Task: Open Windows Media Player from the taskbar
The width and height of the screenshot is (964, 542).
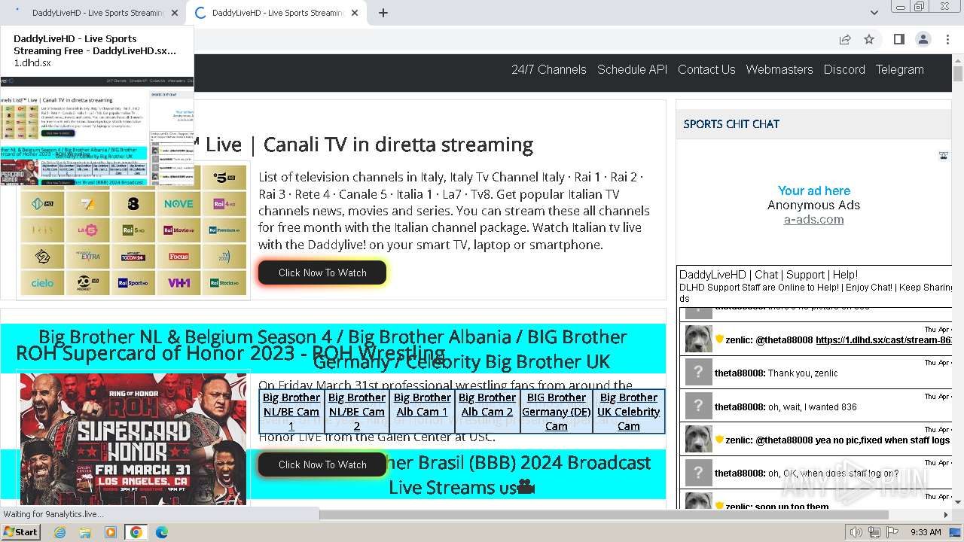Action: pos(111,532)
